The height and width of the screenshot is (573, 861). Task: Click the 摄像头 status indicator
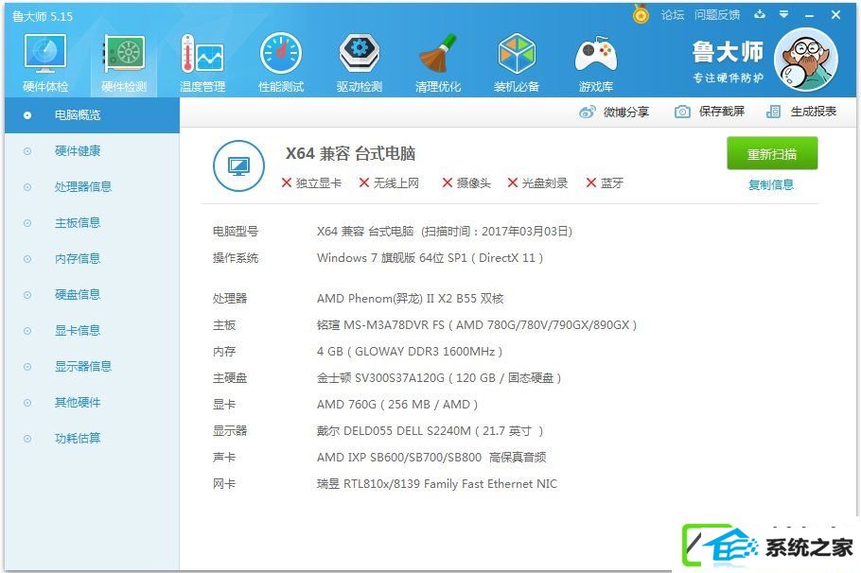click(x=466, y=183)
